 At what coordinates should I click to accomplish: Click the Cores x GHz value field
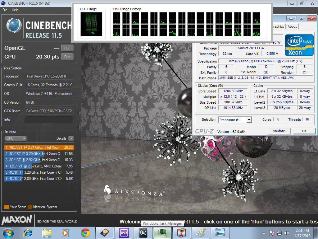[49, 85]
